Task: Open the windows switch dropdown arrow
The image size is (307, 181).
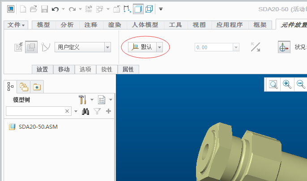Action: click(x=108, y=9)
